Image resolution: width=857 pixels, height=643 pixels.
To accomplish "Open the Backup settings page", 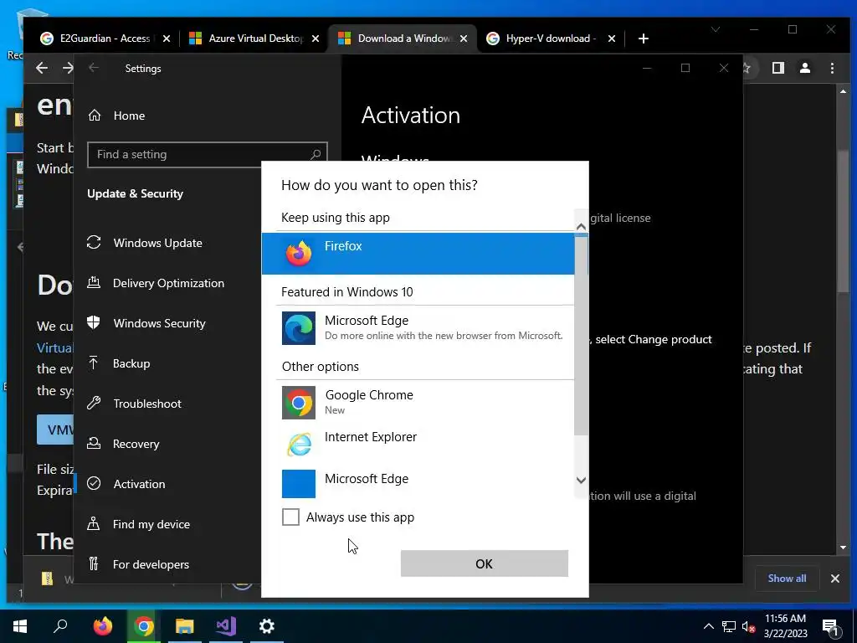I will pos(131,363).
